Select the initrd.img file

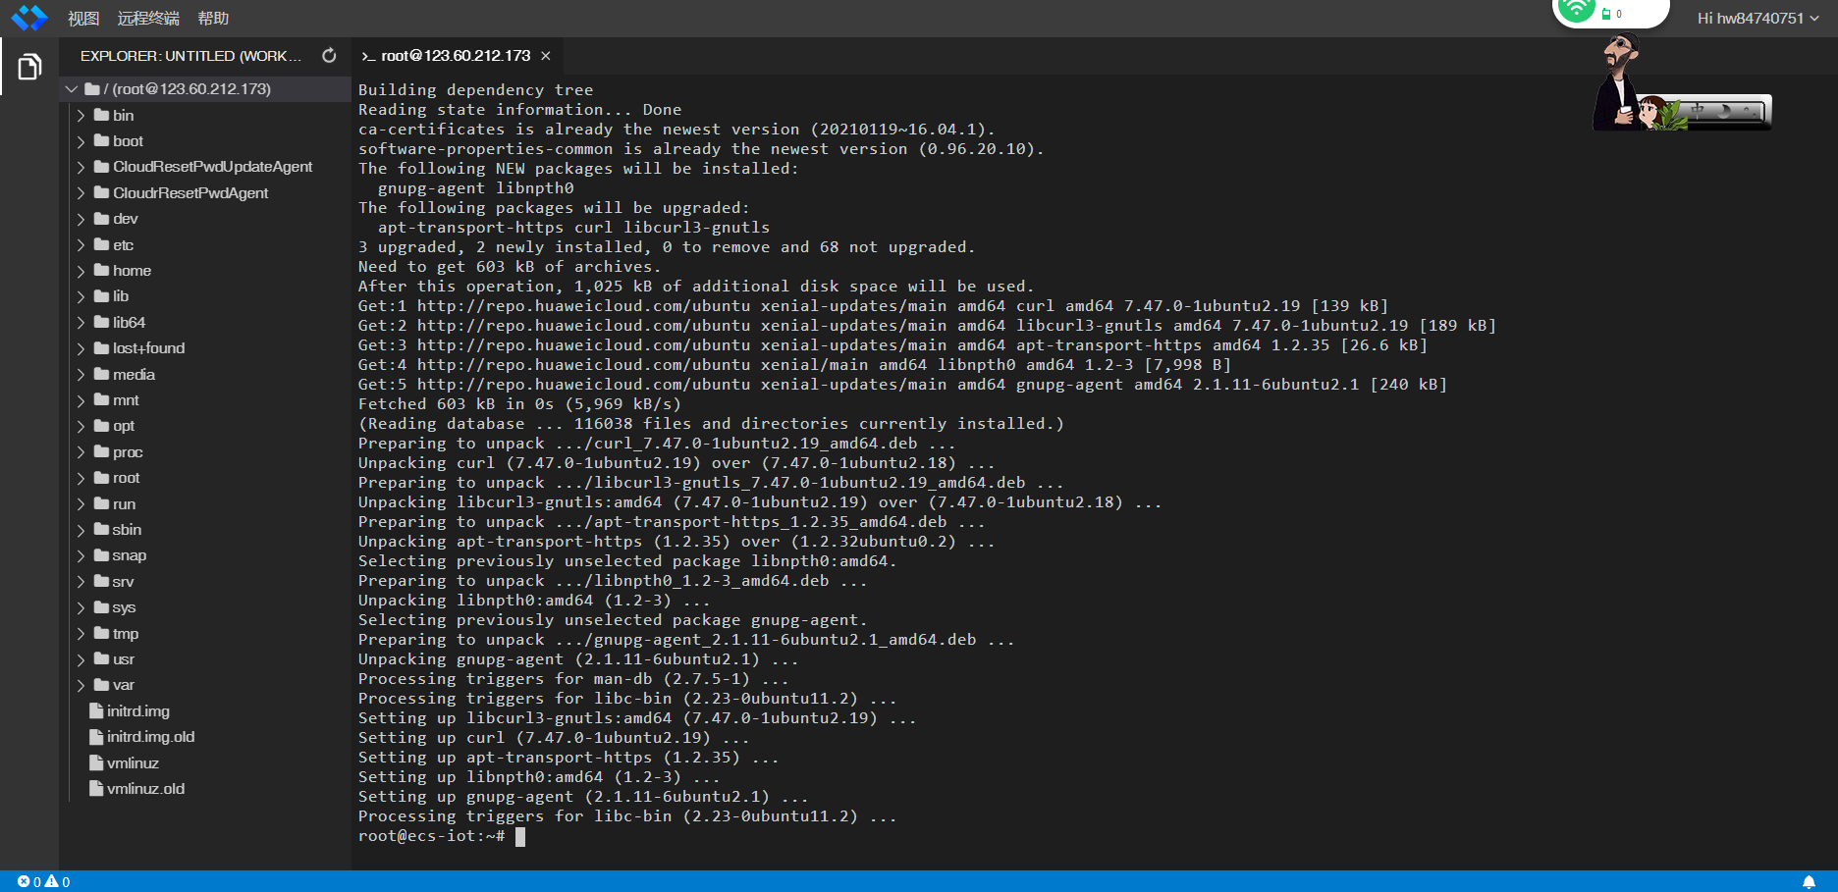137,711
